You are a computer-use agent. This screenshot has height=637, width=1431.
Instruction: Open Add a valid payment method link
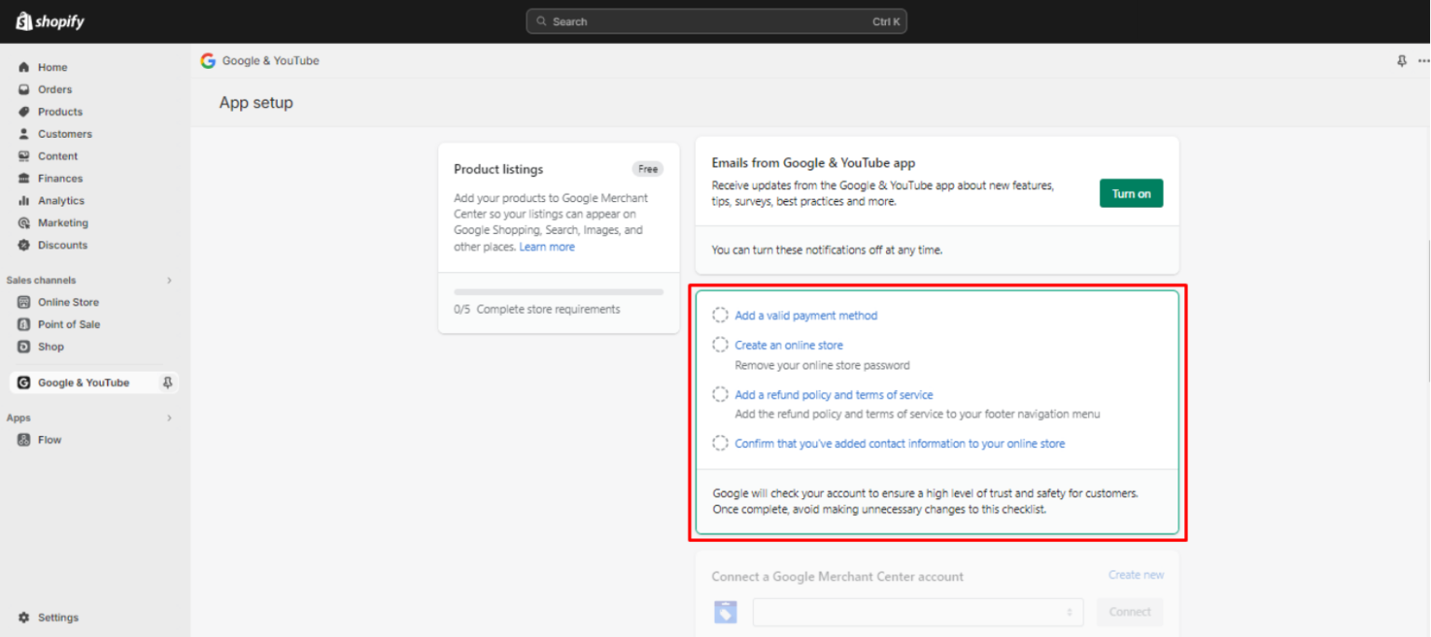(806, 316)
